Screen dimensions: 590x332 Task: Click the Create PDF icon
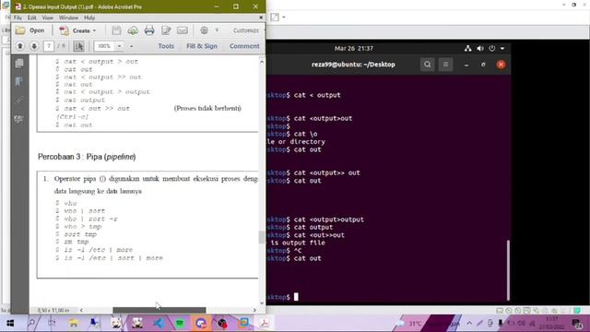[64, 30]
